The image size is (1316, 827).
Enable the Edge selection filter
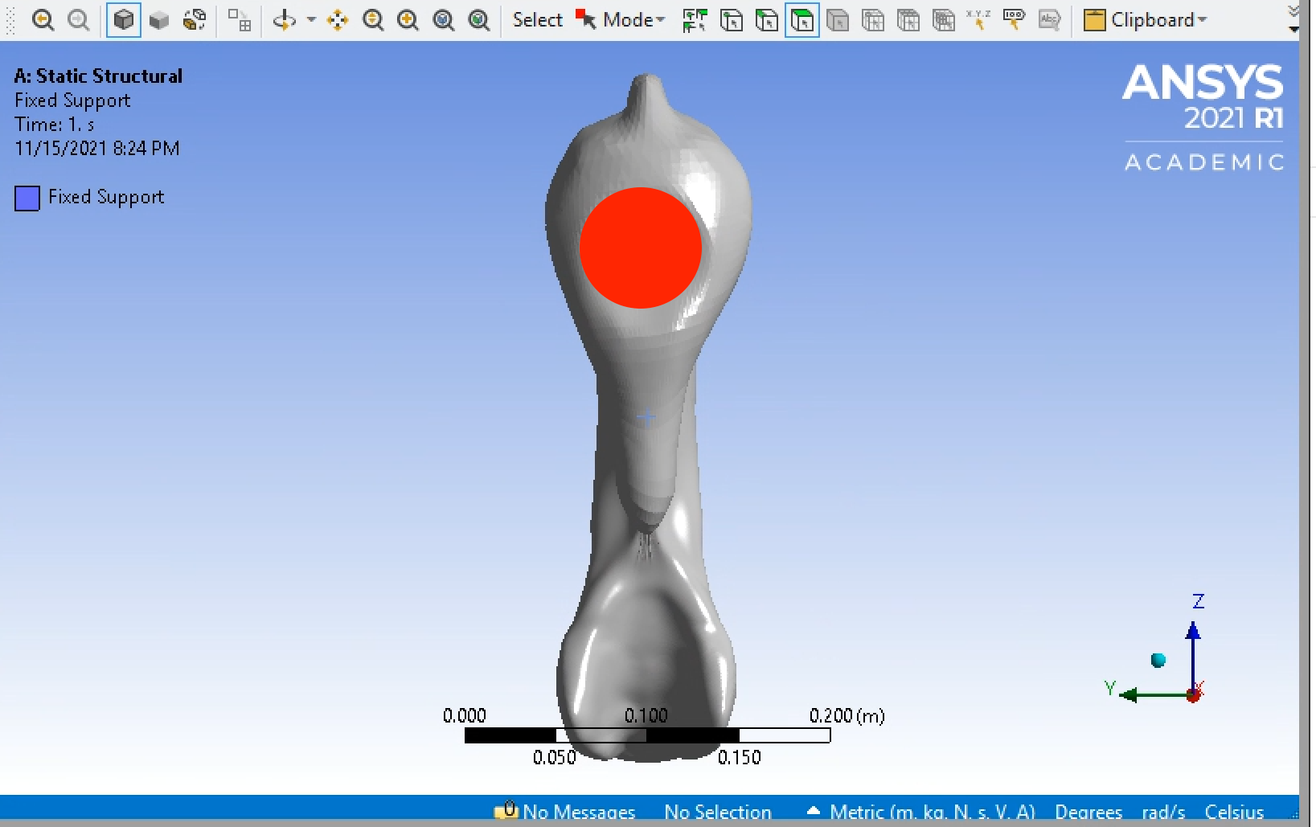click(x=767, y=20)
